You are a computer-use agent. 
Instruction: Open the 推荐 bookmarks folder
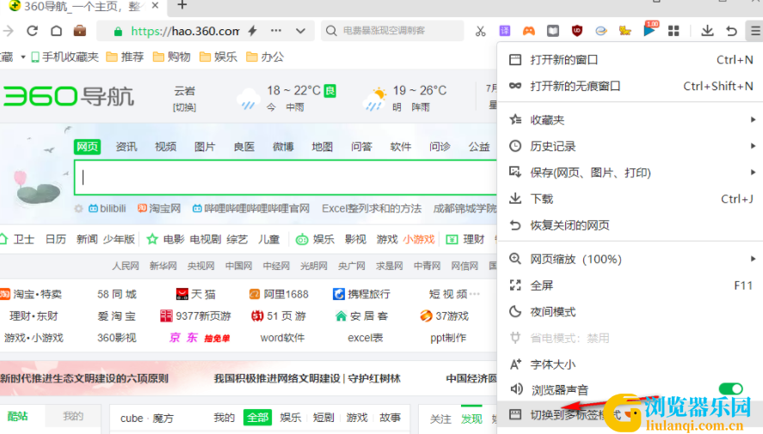(125, 57)
